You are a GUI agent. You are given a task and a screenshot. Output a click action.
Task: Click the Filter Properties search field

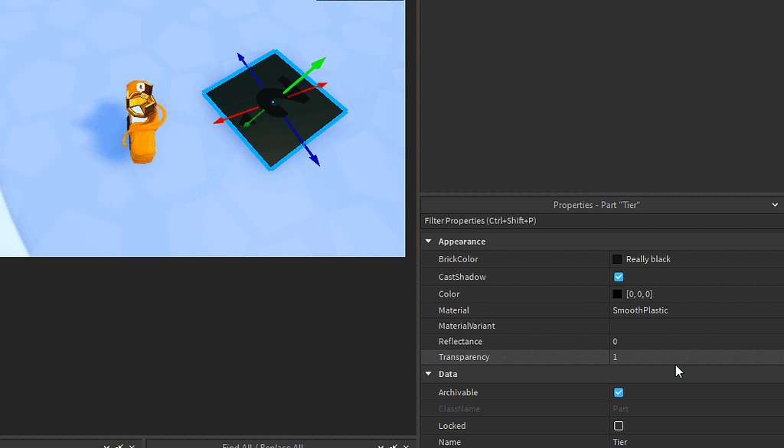[x=536, y=221]
